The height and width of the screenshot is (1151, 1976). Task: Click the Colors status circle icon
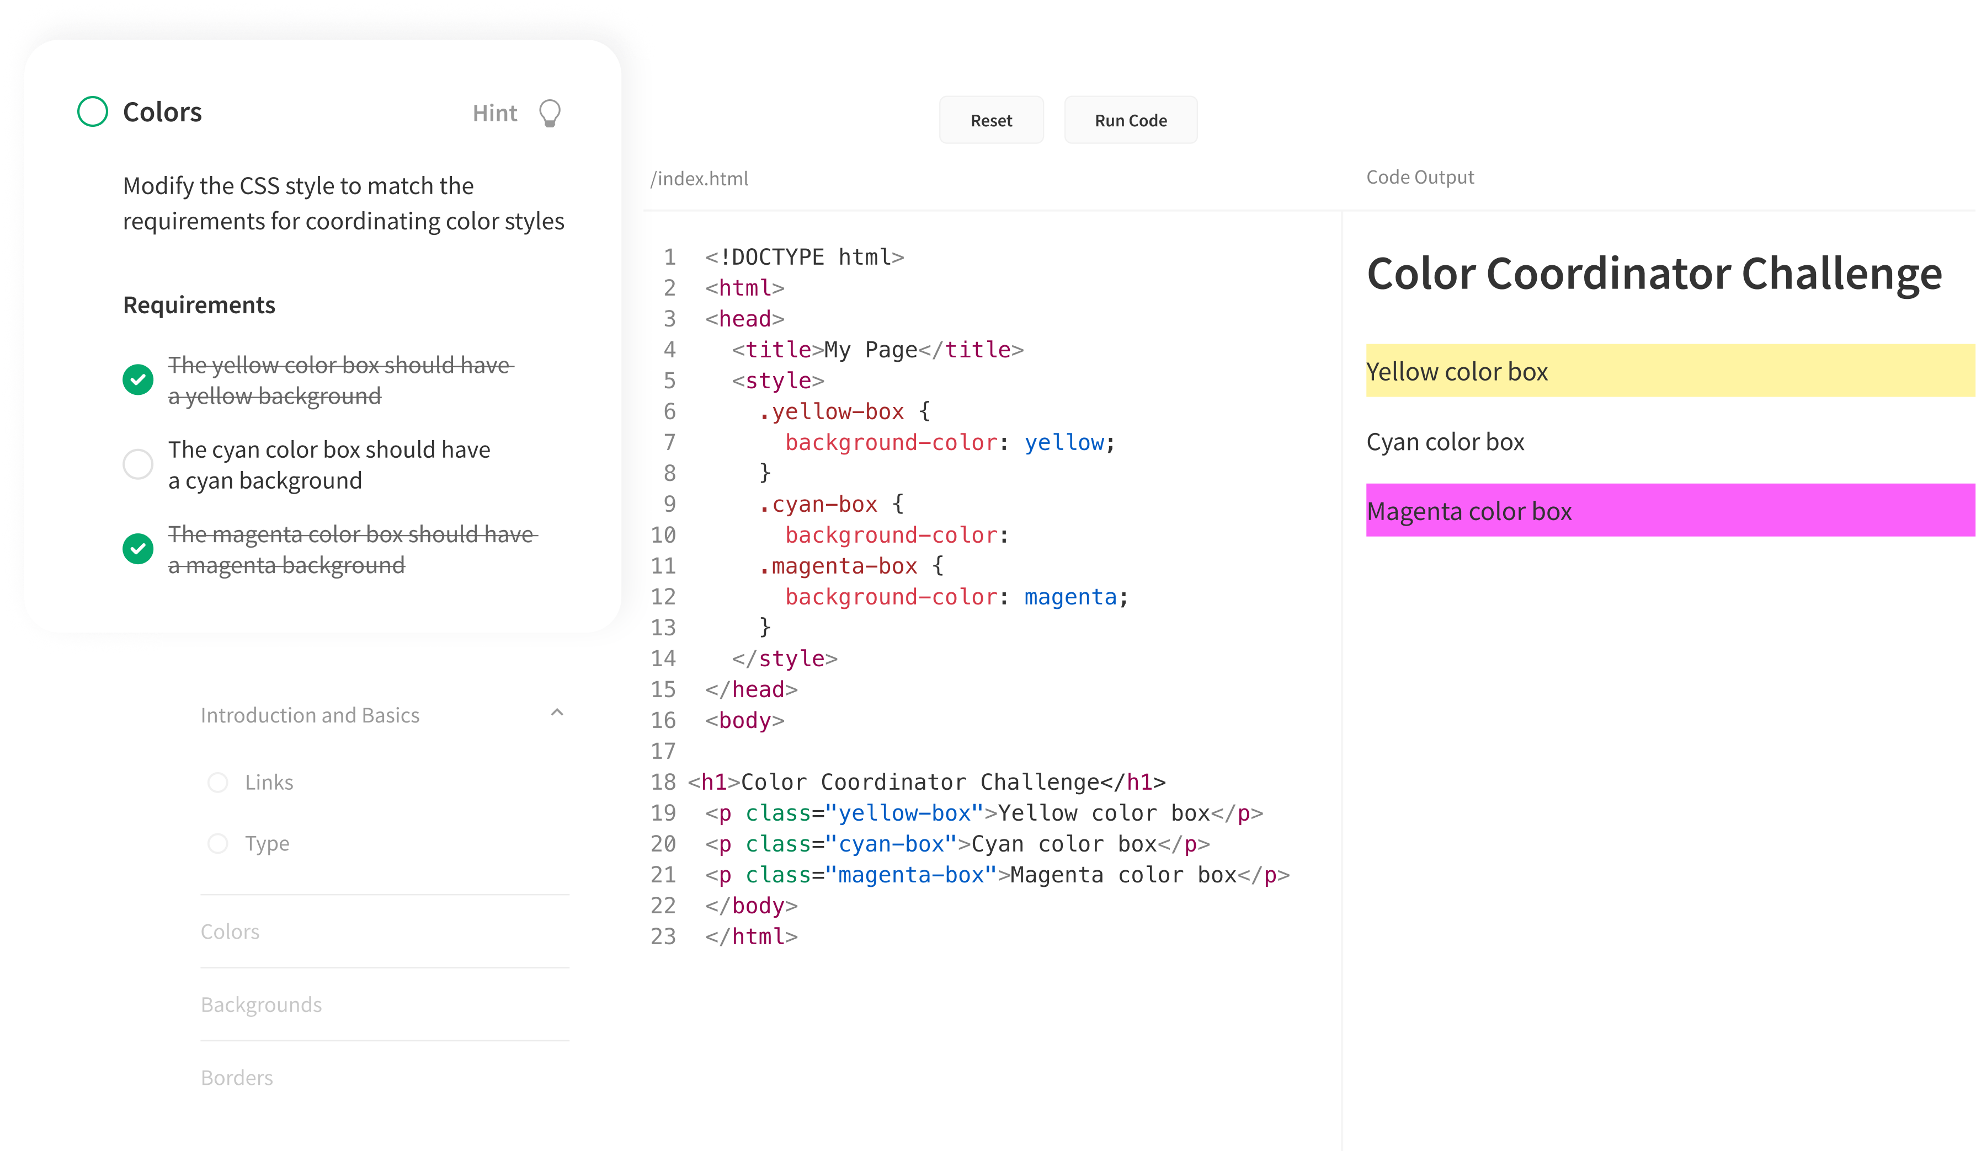click(93, 111)
